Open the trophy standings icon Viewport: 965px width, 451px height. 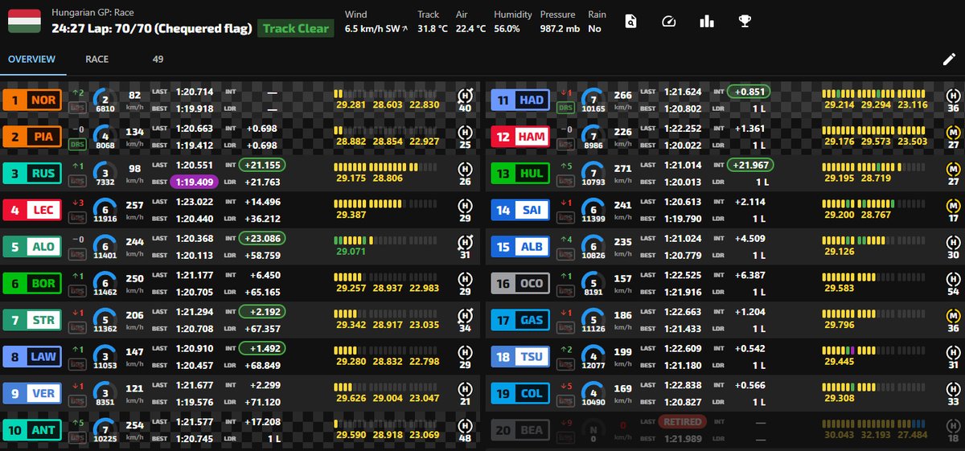click(x=745, y=22)
